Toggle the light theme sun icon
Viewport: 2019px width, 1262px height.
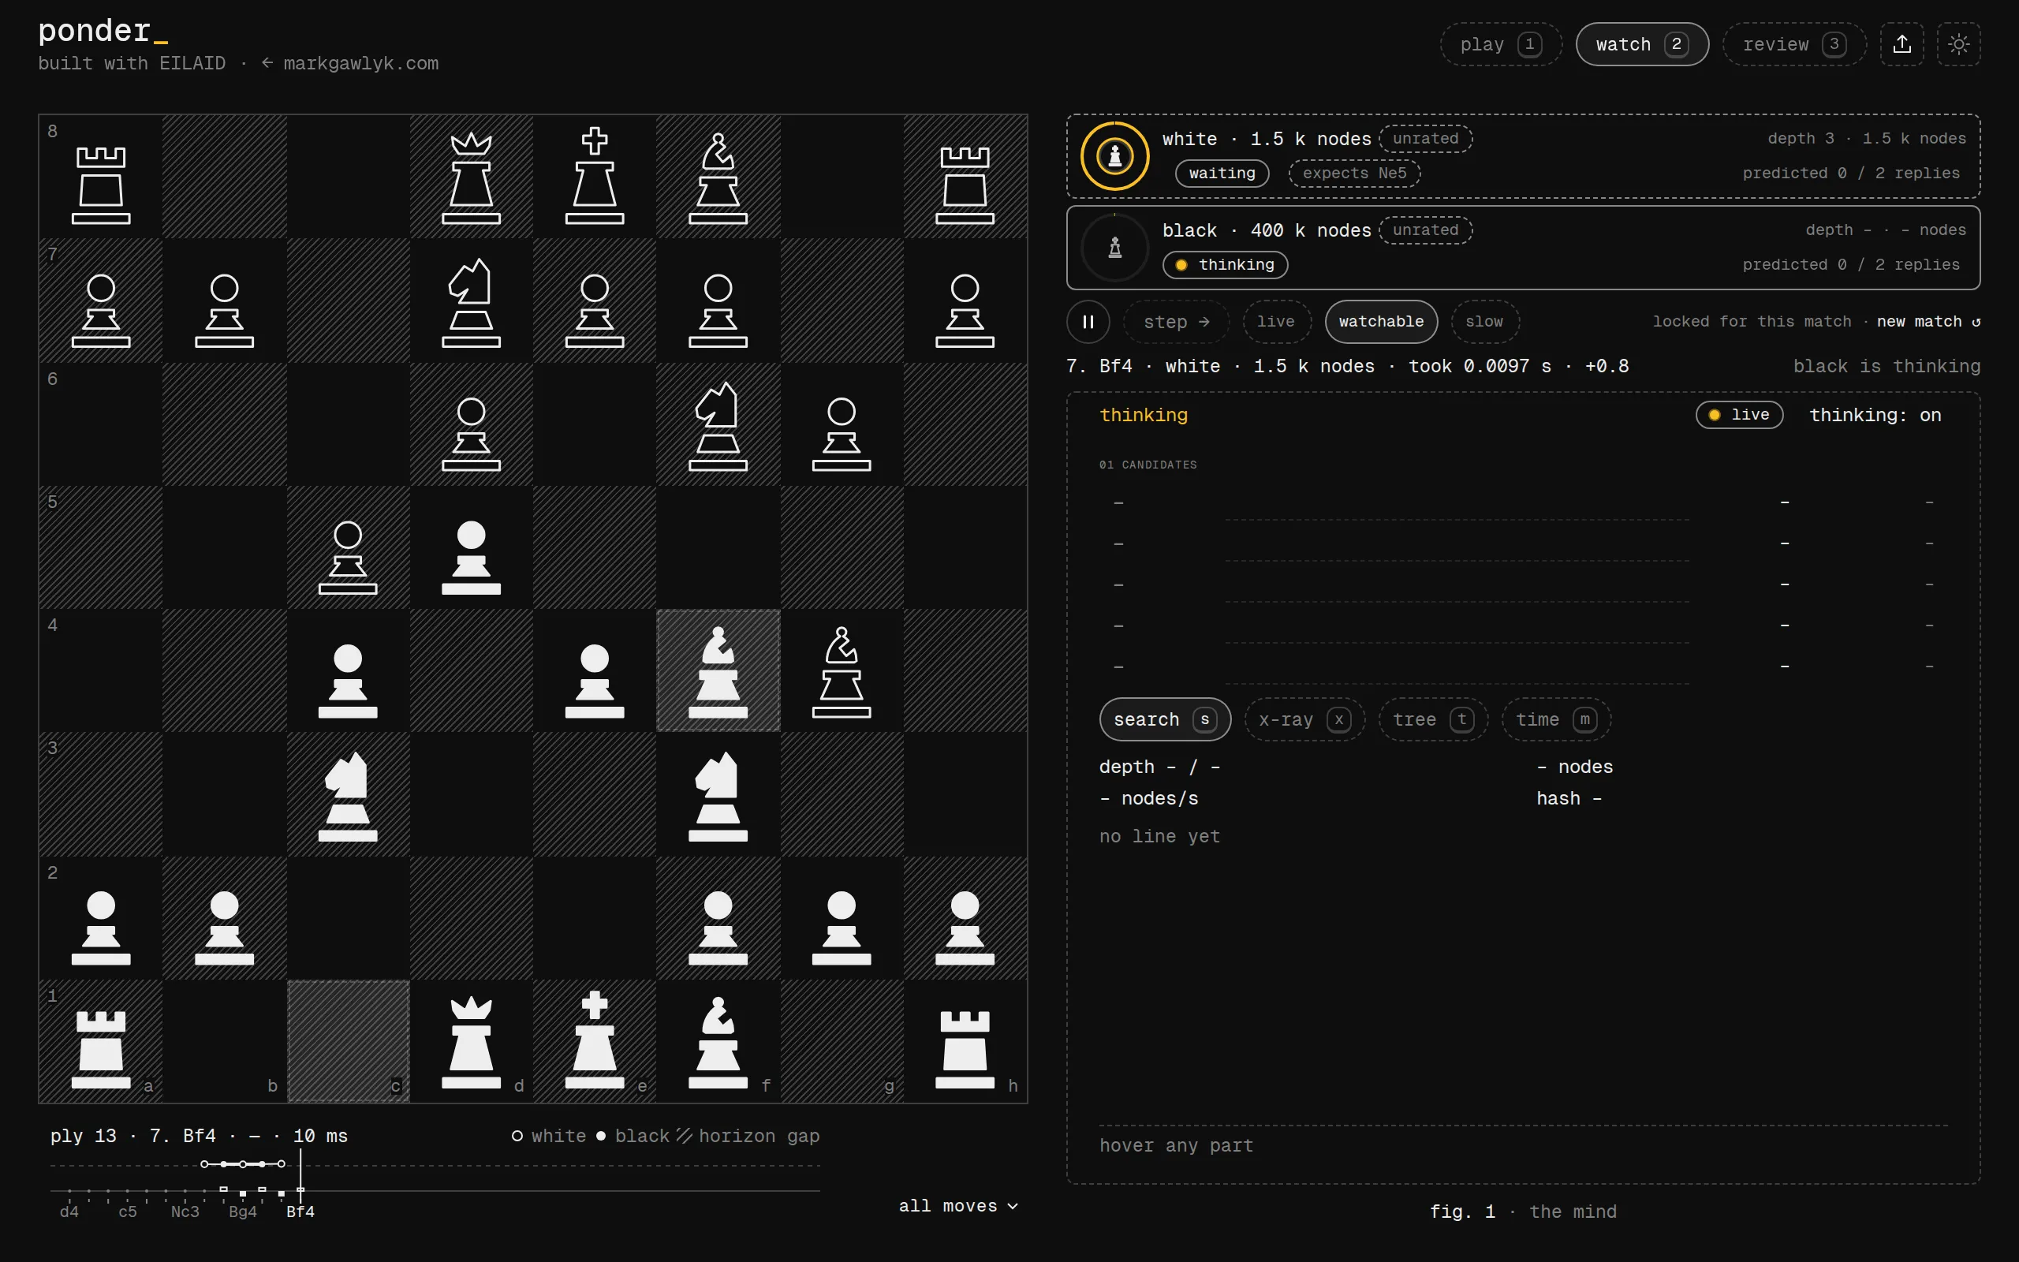click(1959, 44)
